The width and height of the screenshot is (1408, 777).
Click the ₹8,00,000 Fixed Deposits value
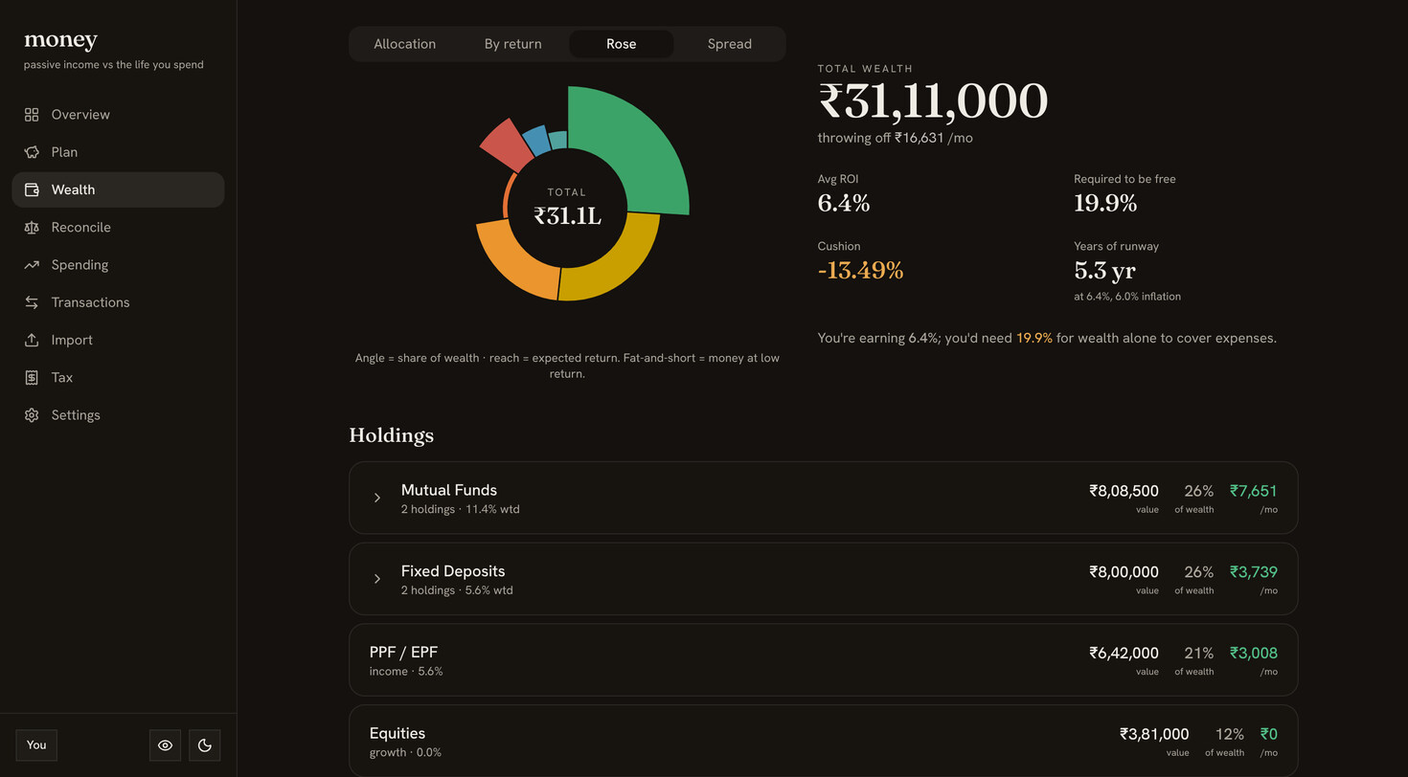(x=1124, y=572)
